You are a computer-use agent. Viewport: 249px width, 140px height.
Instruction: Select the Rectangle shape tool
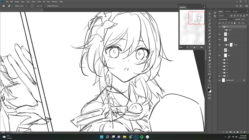point(209,74)
